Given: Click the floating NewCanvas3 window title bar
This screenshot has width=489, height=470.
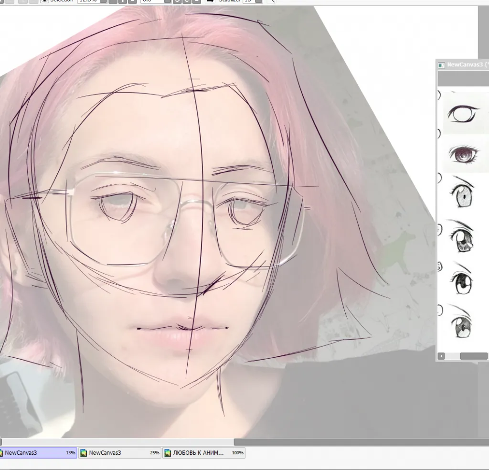Looking at the screenshot, I should pos(463,65).
